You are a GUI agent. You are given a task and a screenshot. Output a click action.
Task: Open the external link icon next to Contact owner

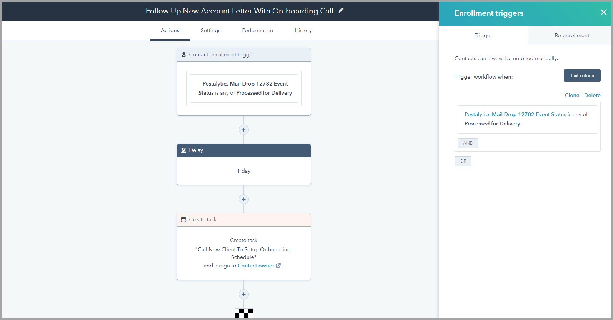[x=278, y=266]
